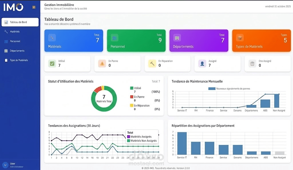Click the RH bar in Répartition chart
The height and width of the screenshot is (170, 293).
(196, 148)
